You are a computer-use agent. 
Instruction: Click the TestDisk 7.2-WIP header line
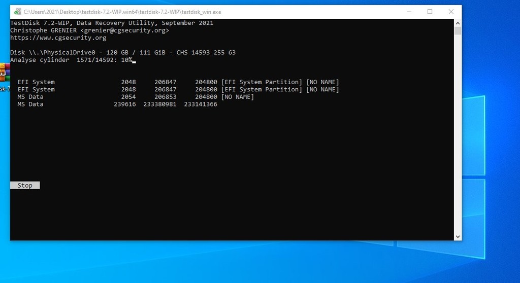tap(112, 23)
